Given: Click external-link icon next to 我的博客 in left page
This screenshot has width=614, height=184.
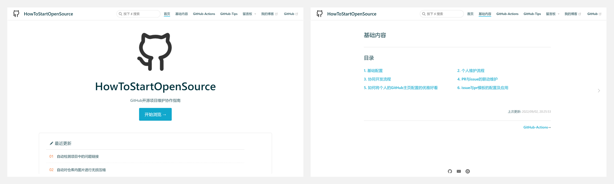Looking at the screenshot, I should tap(276, 14).
